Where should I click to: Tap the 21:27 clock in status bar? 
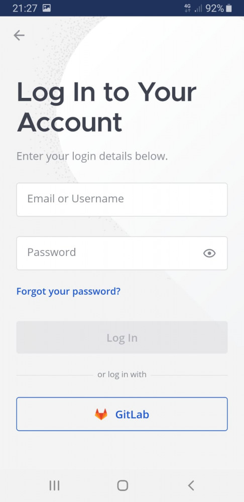[25, 8]
